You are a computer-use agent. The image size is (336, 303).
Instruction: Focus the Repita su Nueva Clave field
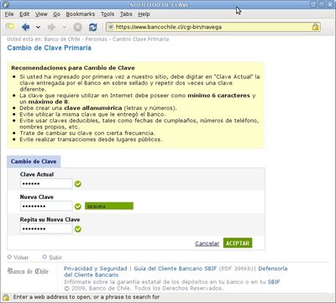click(46, 229)
